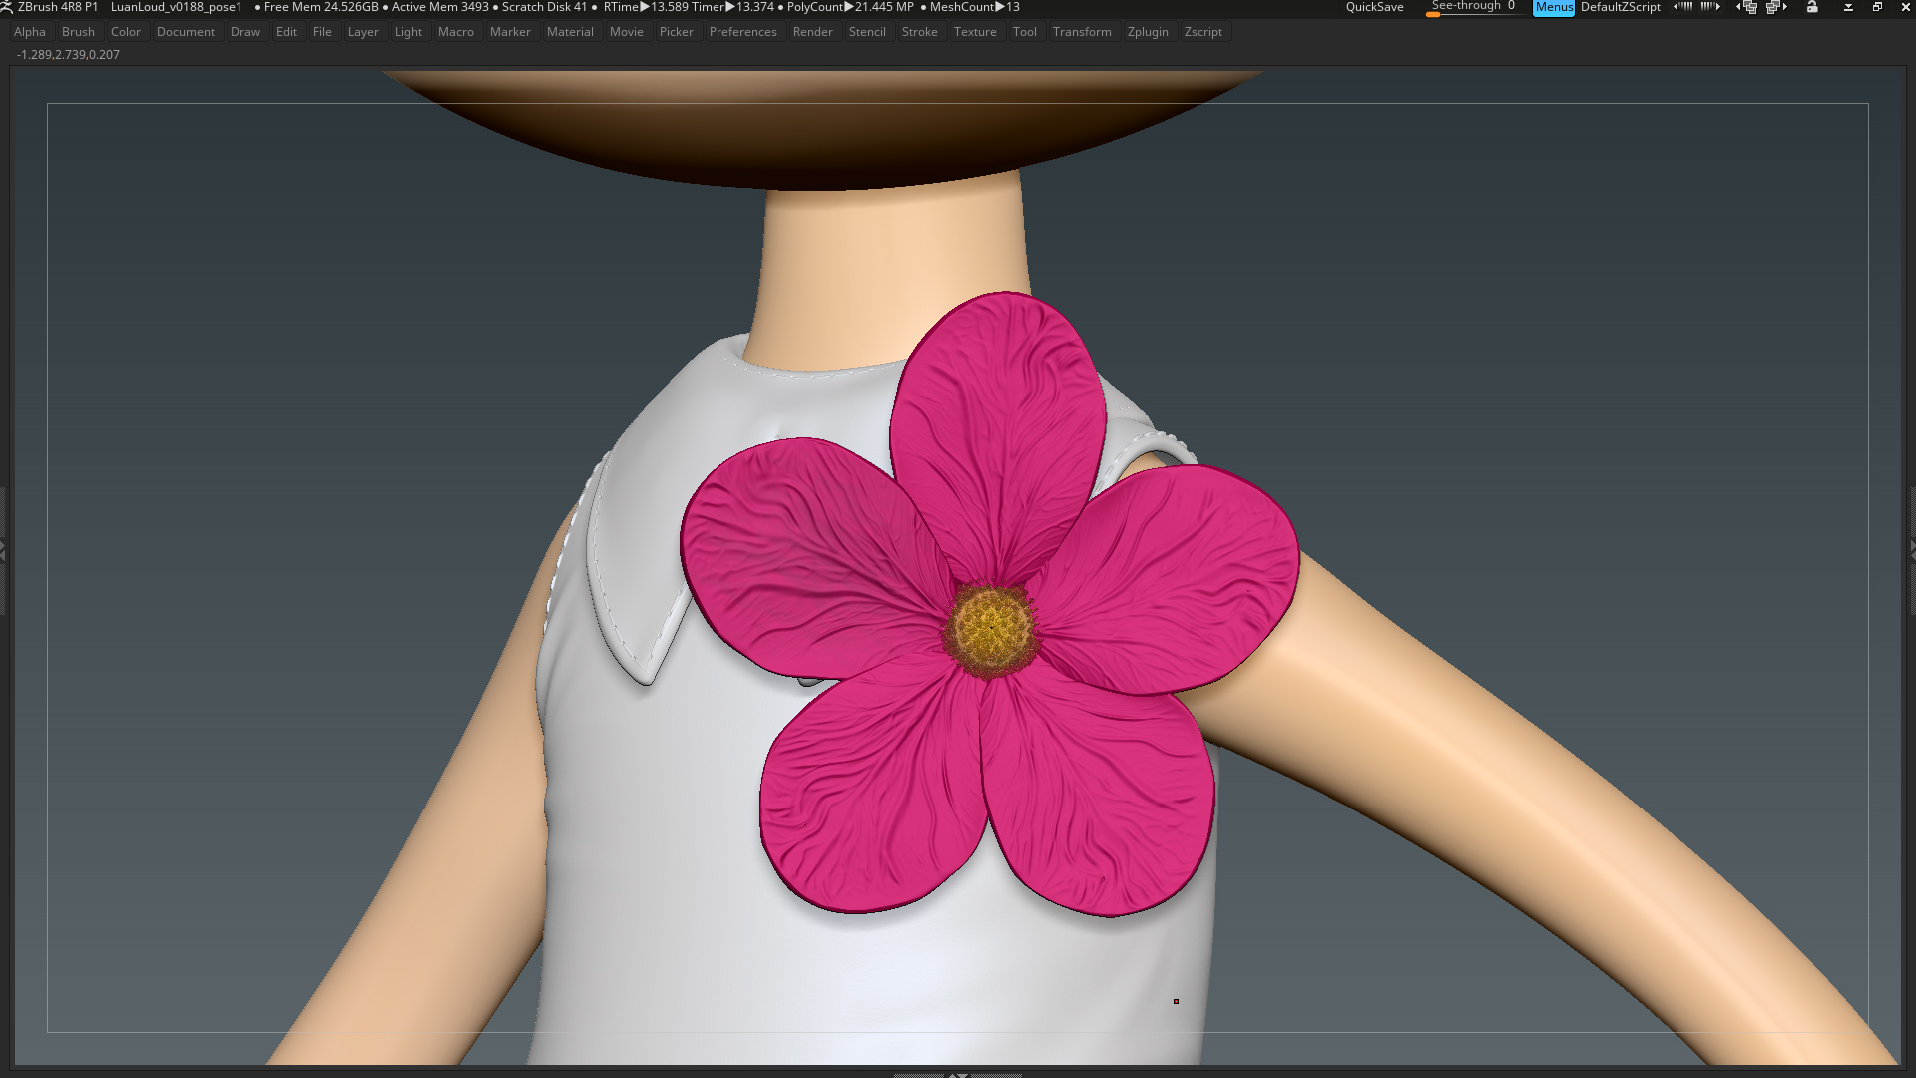Open the Brush menu
Screen dimensions: 1916x1078
coord(78,32)
